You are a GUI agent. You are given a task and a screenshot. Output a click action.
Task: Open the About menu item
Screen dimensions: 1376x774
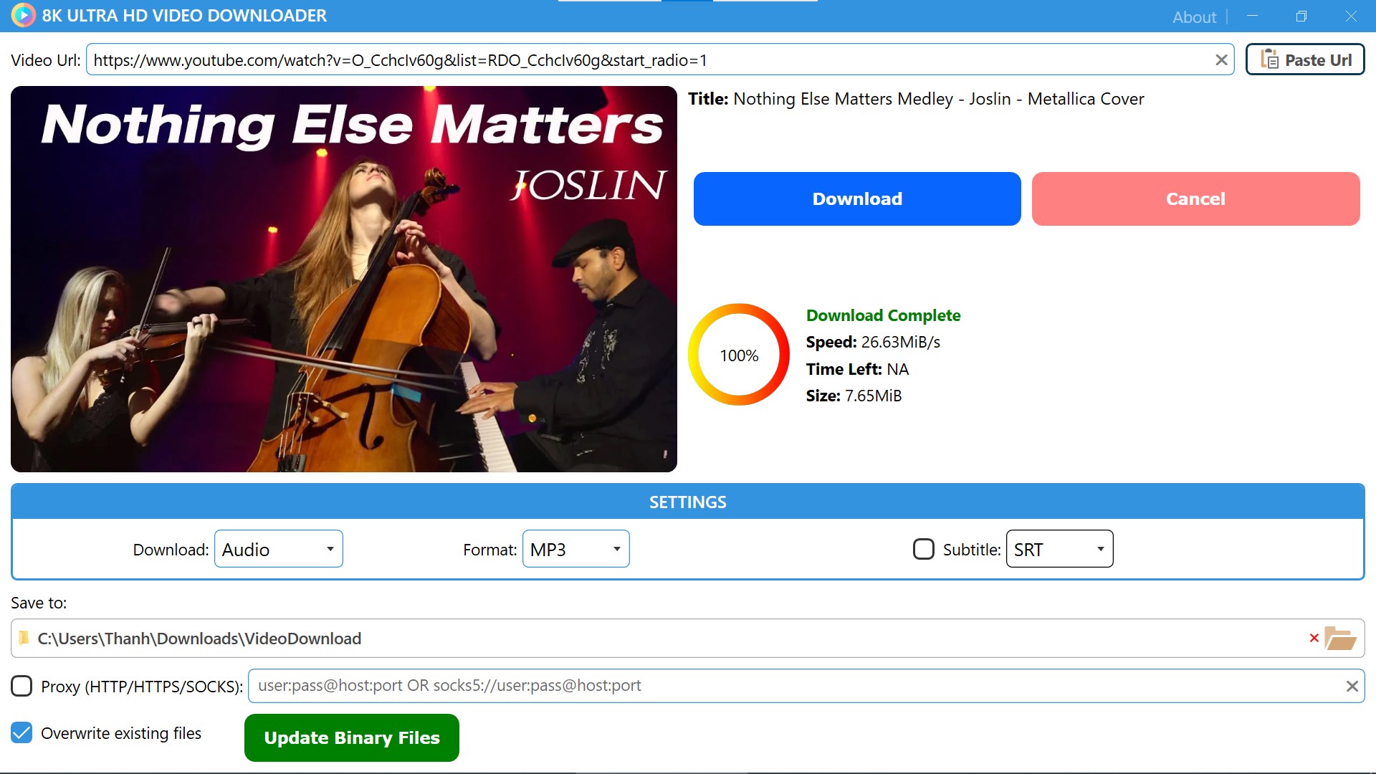click(1194, 16)
